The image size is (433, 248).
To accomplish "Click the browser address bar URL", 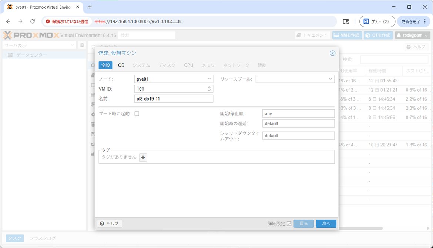I will pos(139,21).
